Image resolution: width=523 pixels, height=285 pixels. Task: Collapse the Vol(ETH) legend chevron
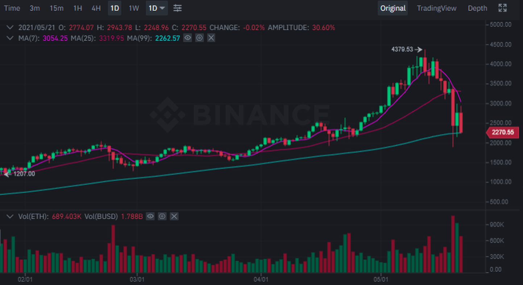[x=10, y=216]
